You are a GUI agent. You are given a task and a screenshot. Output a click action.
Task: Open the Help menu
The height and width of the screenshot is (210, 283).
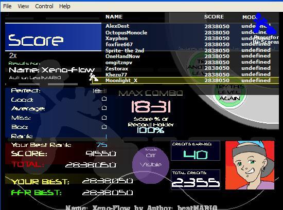65,6
